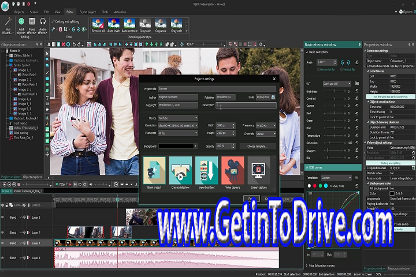
Task: Open Options in top right corner
Action: pos(406,12)
